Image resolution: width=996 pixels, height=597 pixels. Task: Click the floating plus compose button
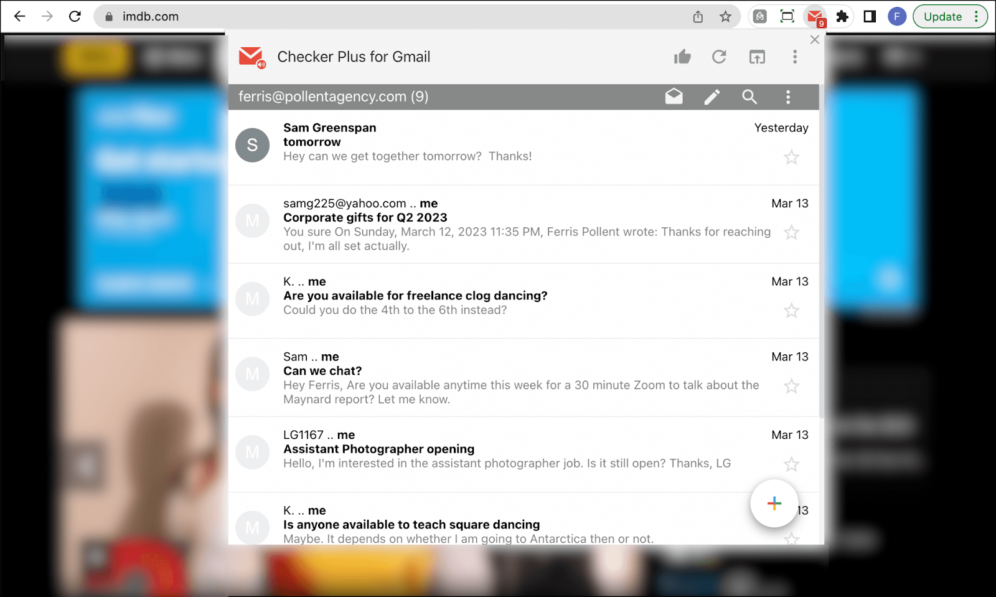pyautogui.click(x=774, y=504)
